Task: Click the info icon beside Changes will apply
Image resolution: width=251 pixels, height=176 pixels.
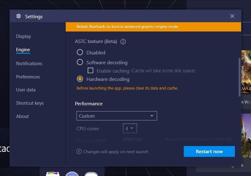Action: tap(79, 151)
